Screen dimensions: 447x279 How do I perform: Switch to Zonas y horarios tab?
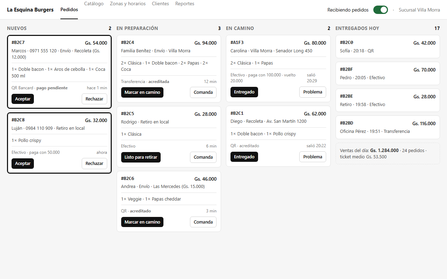[128, 3]
